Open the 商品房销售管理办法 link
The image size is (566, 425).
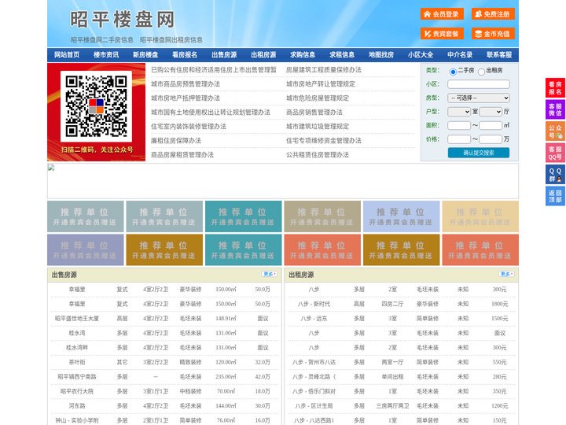click(x=314, y=113)
